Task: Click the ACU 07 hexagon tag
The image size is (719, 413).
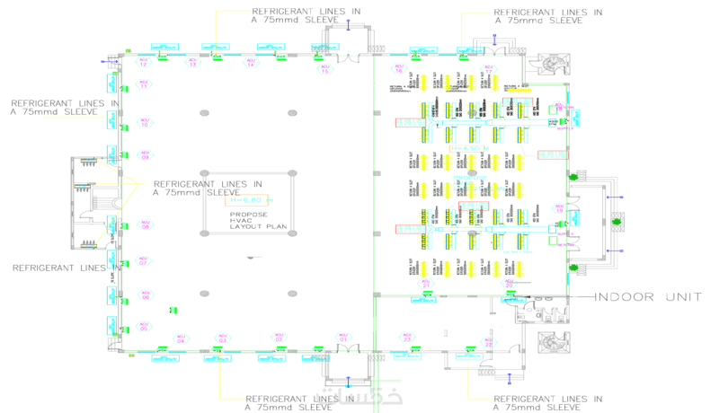Action: 143,261
